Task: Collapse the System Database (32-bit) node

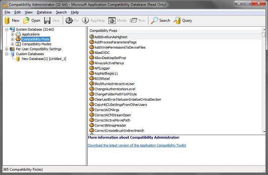Action: (7, 29)
